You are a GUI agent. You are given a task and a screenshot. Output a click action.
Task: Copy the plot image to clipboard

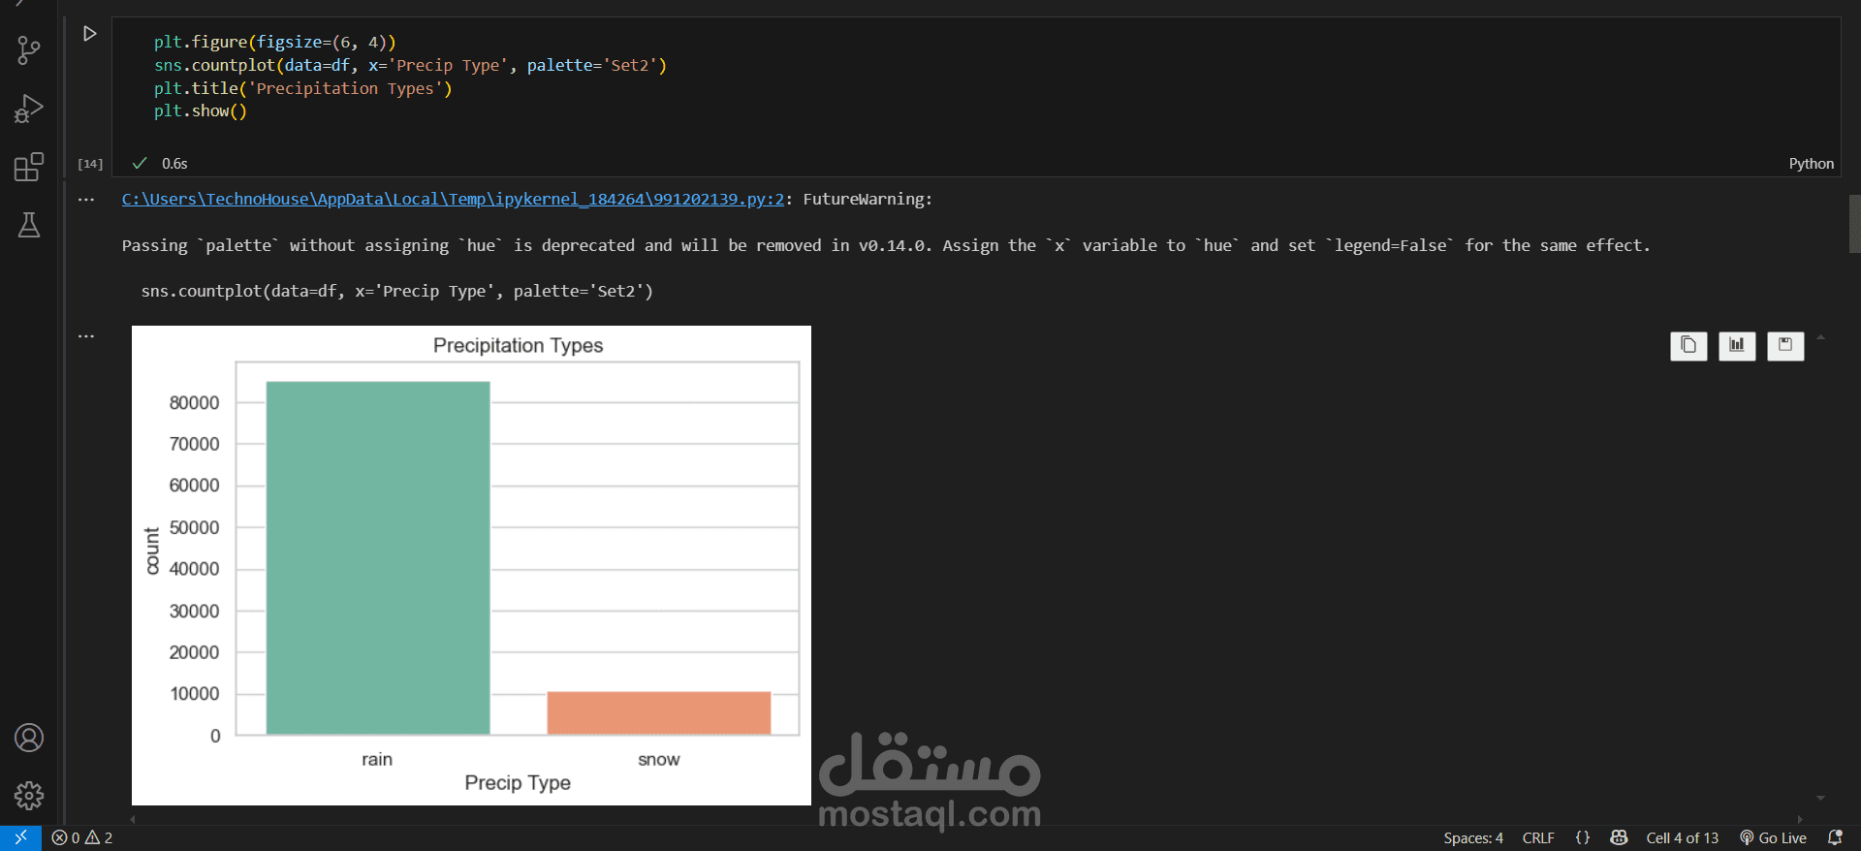tap(1688, 345)
